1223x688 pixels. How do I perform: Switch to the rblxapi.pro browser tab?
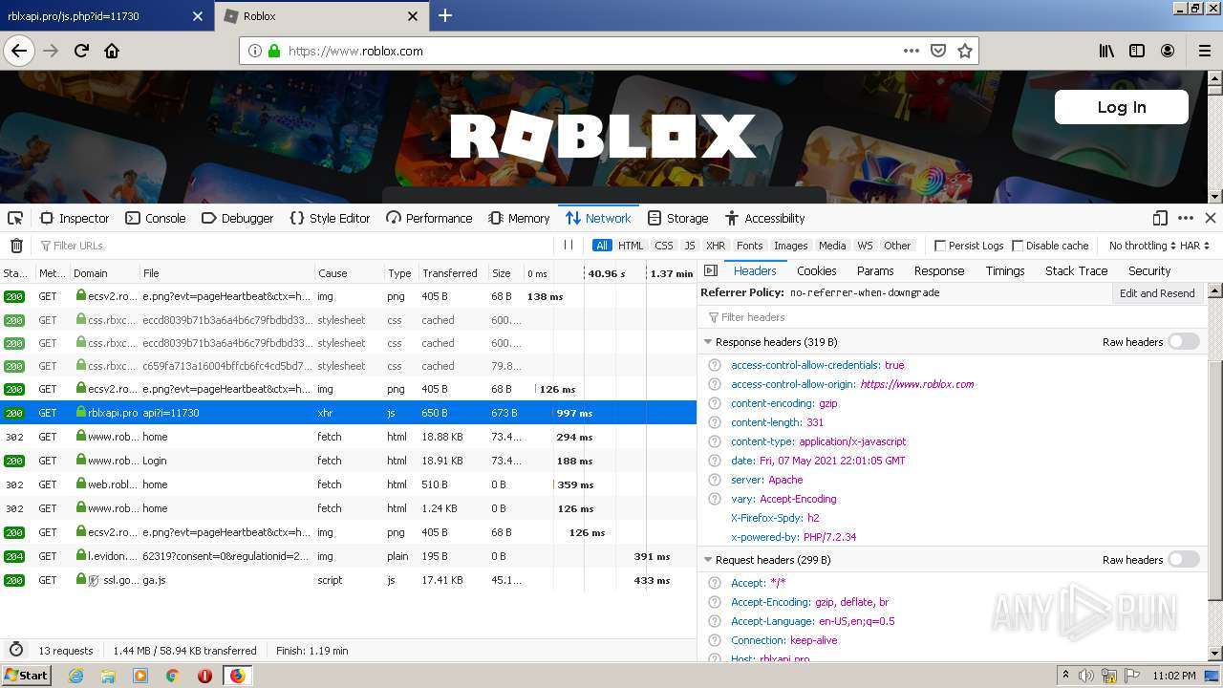point(105,16)
